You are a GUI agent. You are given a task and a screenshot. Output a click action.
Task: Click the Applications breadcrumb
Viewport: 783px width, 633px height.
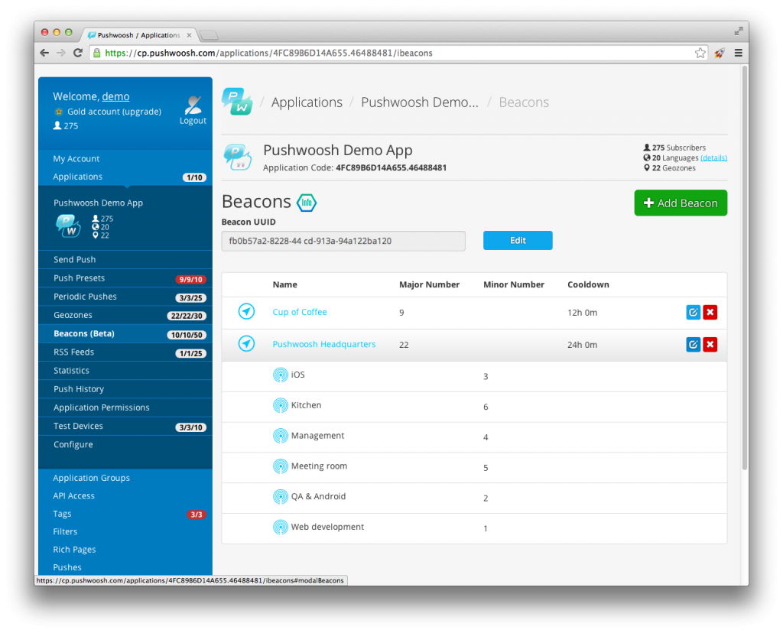(307, 102)
